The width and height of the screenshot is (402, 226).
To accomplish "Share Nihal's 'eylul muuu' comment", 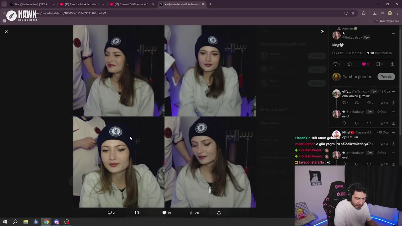I will pyautogui.click(x=394, y=144).
